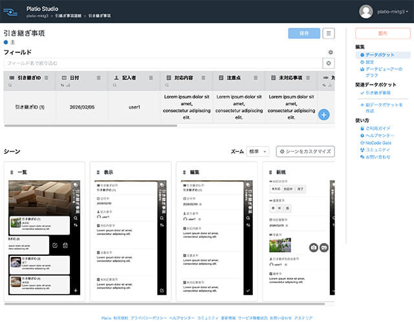Viewport: 414px width, 323px height.
Task: Click the Platio Studio logo icon
Action: pyautogui.click(x=11, y=10)
